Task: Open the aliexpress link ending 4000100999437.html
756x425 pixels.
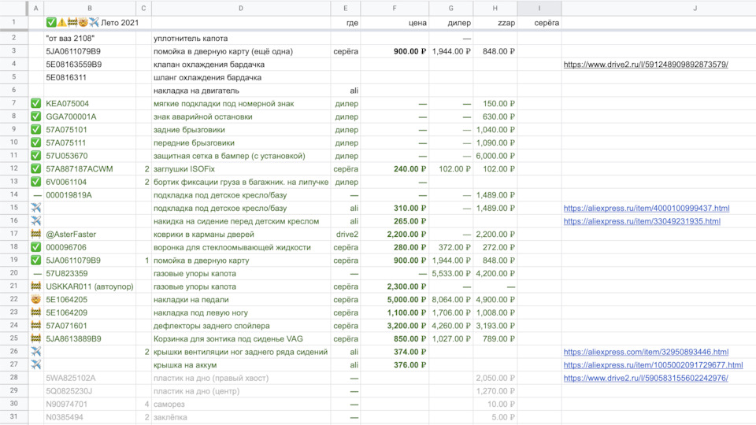Action: [646, 209]
